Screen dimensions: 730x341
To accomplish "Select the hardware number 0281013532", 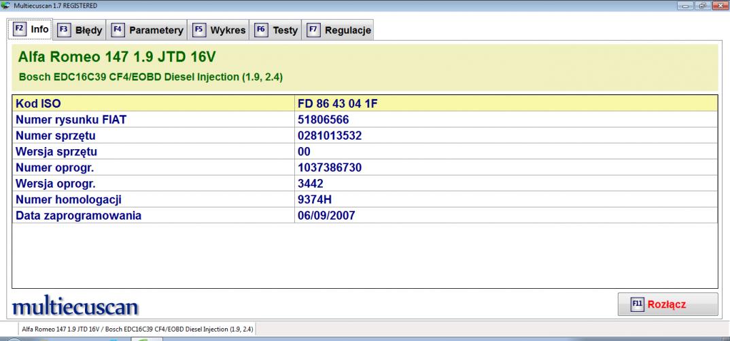I will [330, 136].
